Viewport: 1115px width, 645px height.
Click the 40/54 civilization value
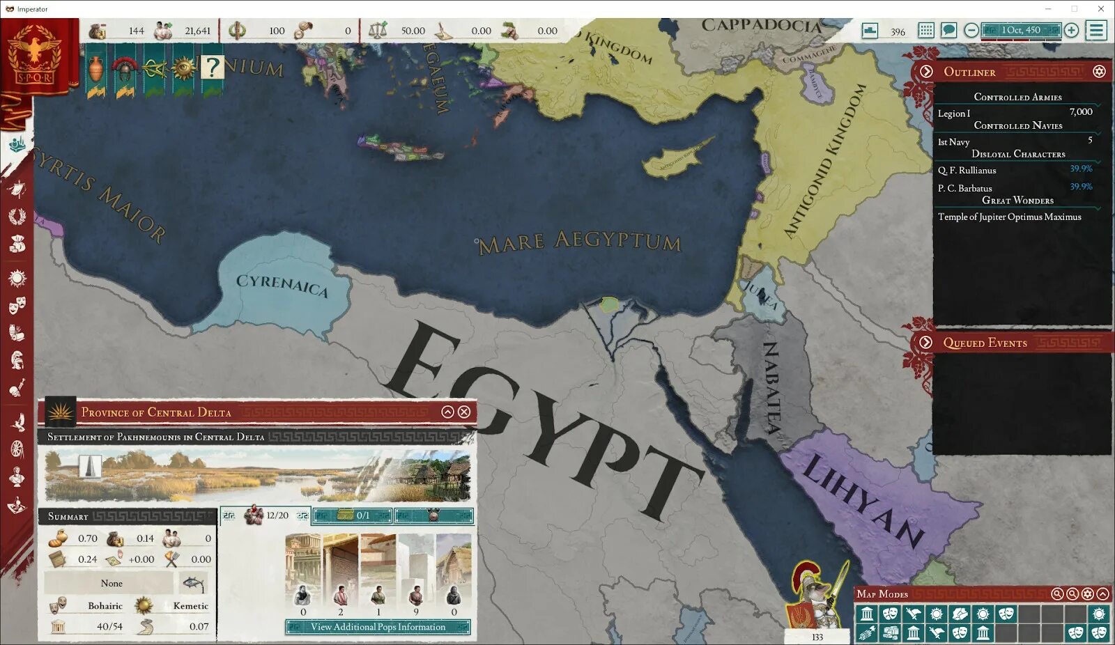(x=109, y=625)
